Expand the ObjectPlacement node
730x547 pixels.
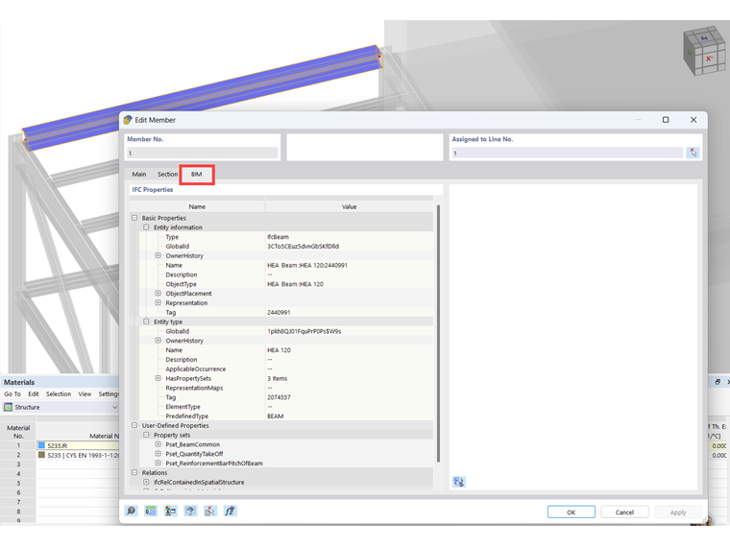(x=158, y=293)
